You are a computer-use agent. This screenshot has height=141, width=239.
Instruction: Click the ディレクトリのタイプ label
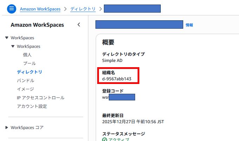(x=123, y=54)
